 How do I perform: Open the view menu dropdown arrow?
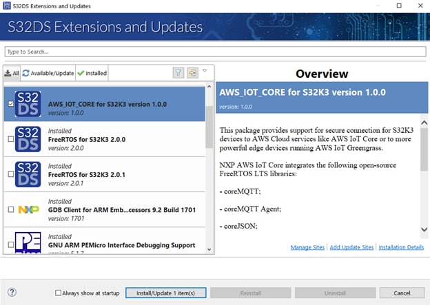click(x=204, y=71)
